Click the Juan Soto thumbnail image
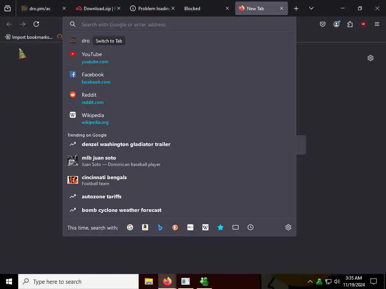386x289 pixels. (73, 160)
